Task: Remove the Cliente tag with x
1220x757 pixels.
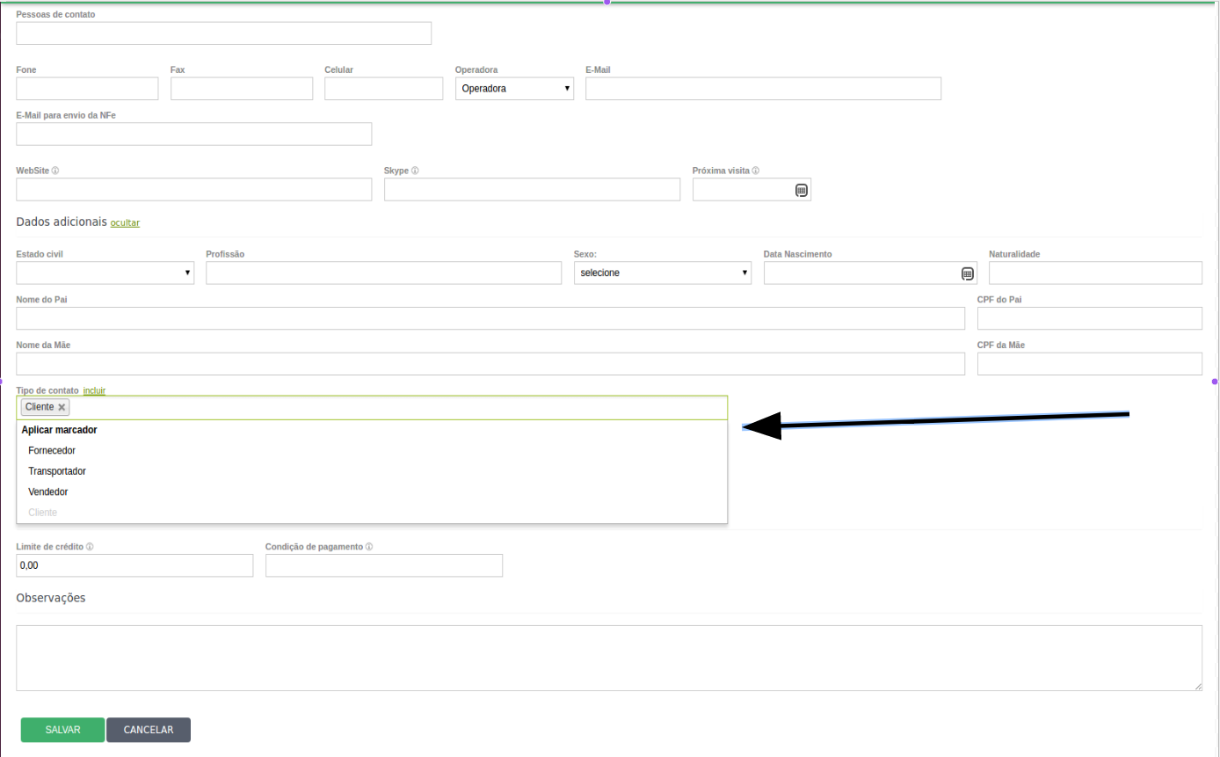Action: [62, 408]
